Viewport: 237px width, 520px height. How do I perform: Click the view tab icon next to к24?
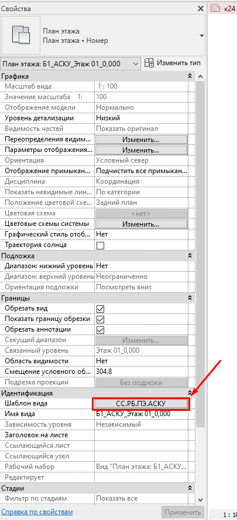[x=215, y=8]
